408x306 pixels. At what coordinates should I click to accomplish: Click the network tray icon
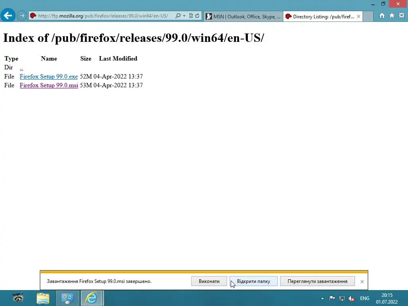click(341, 298)
